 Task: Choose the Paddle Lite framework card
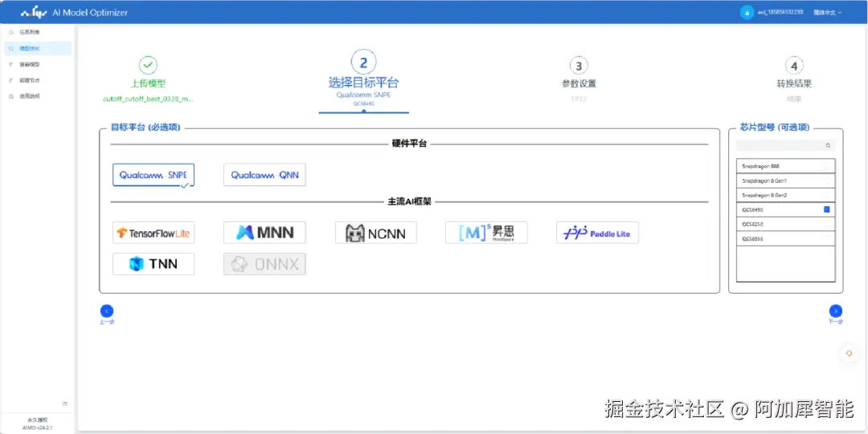(597, 233)
